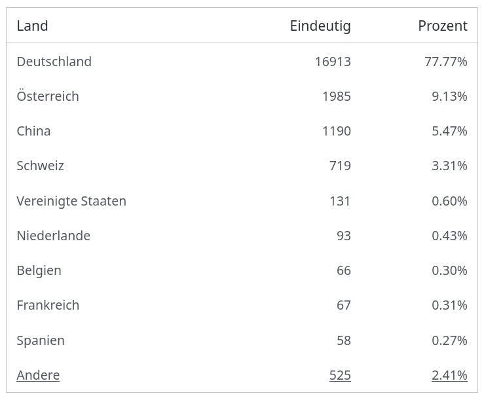Select the Deutschland row label

(x=54, y=62)
